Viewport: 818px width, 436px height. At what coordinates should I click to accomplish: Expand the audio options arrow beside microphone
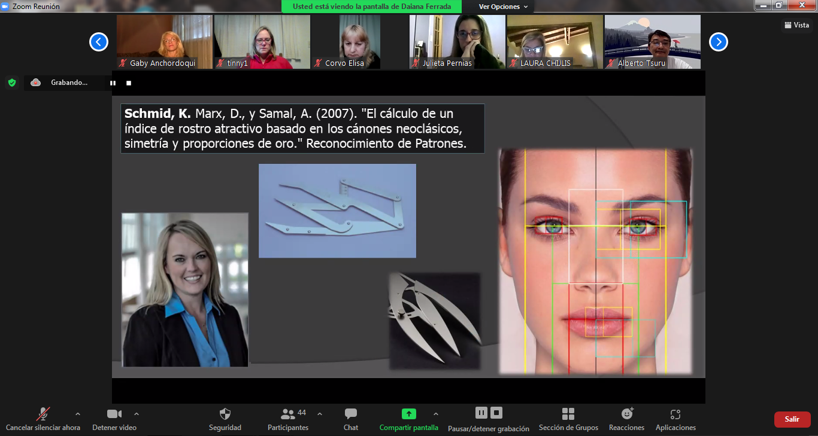coord(77,414)
